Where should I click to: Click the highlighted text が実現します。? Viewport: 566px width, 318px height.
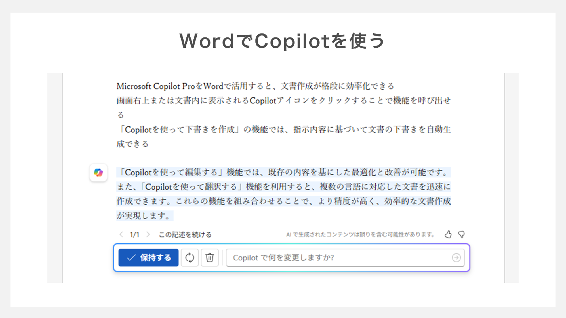tap(145, 216)
